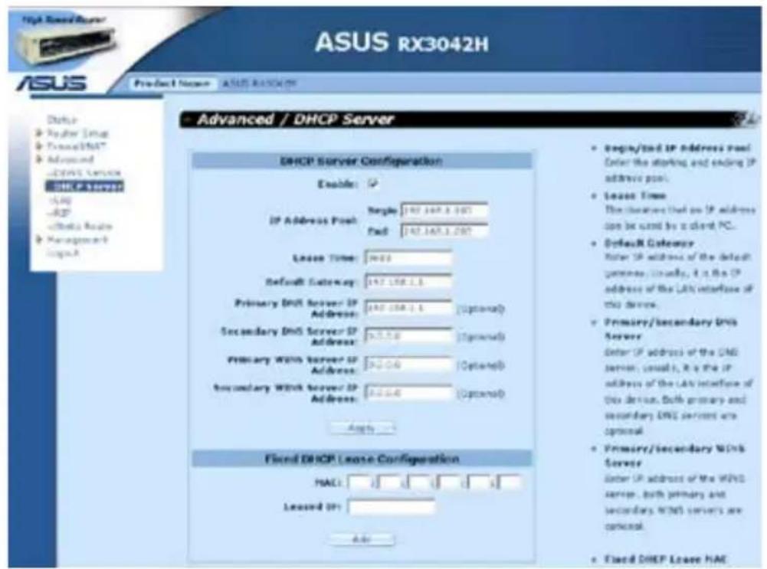This screenshot has width=767, height=569.
Task: Click the ASUS RX3042H banner title
Action: [x=402, y=43]
